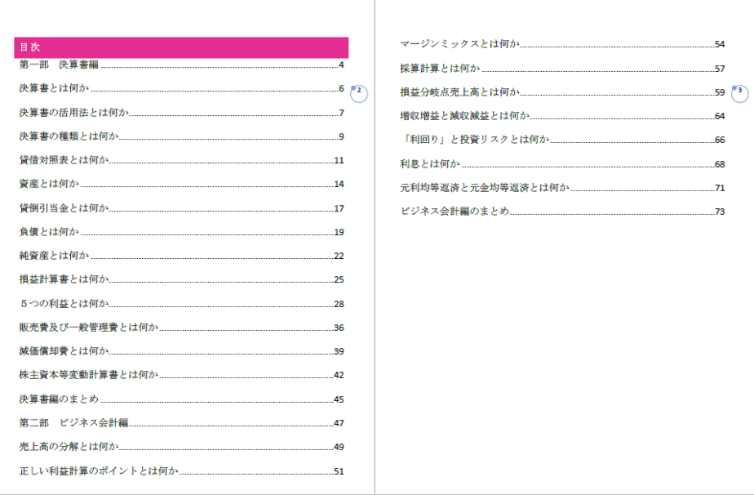Navigate to 貸倒引当金とは何か
Viewport: 754px width, 495px height.
(x=64, y=208)
